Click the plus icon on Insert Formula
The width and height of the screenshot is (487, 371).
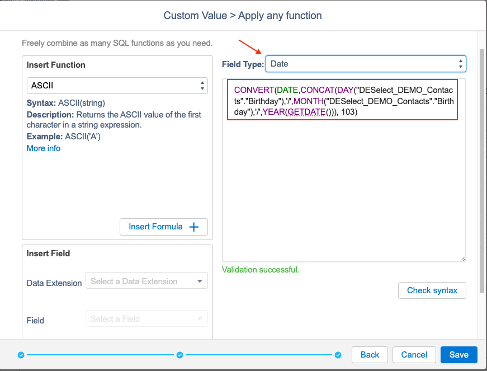[194, 227]
